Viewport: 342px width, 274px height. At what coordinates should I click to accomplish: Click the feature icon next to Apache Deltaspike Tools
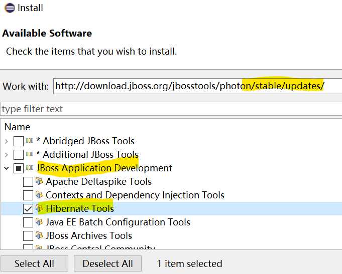pos(39,181)
